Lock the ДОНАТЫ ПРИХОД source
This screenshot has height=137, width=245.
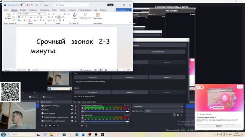(75, 106)
